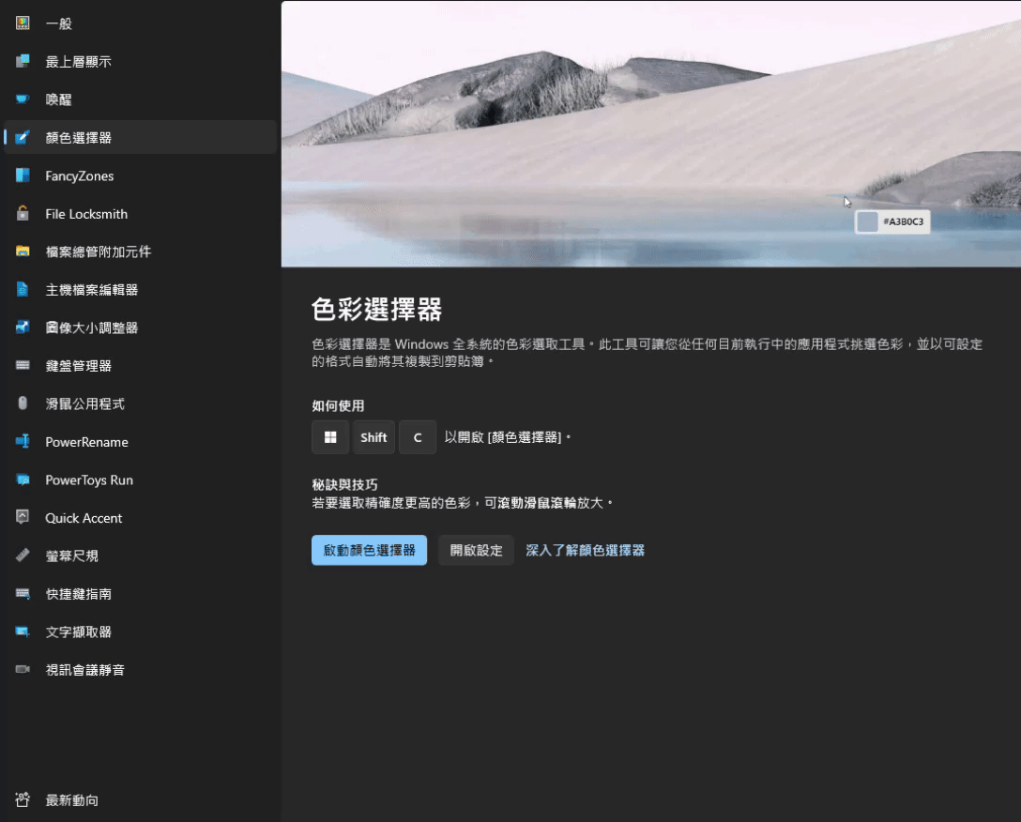Open PowerToys Run via its sidebar icon
1021x822 pixels.
click(22, 479)
